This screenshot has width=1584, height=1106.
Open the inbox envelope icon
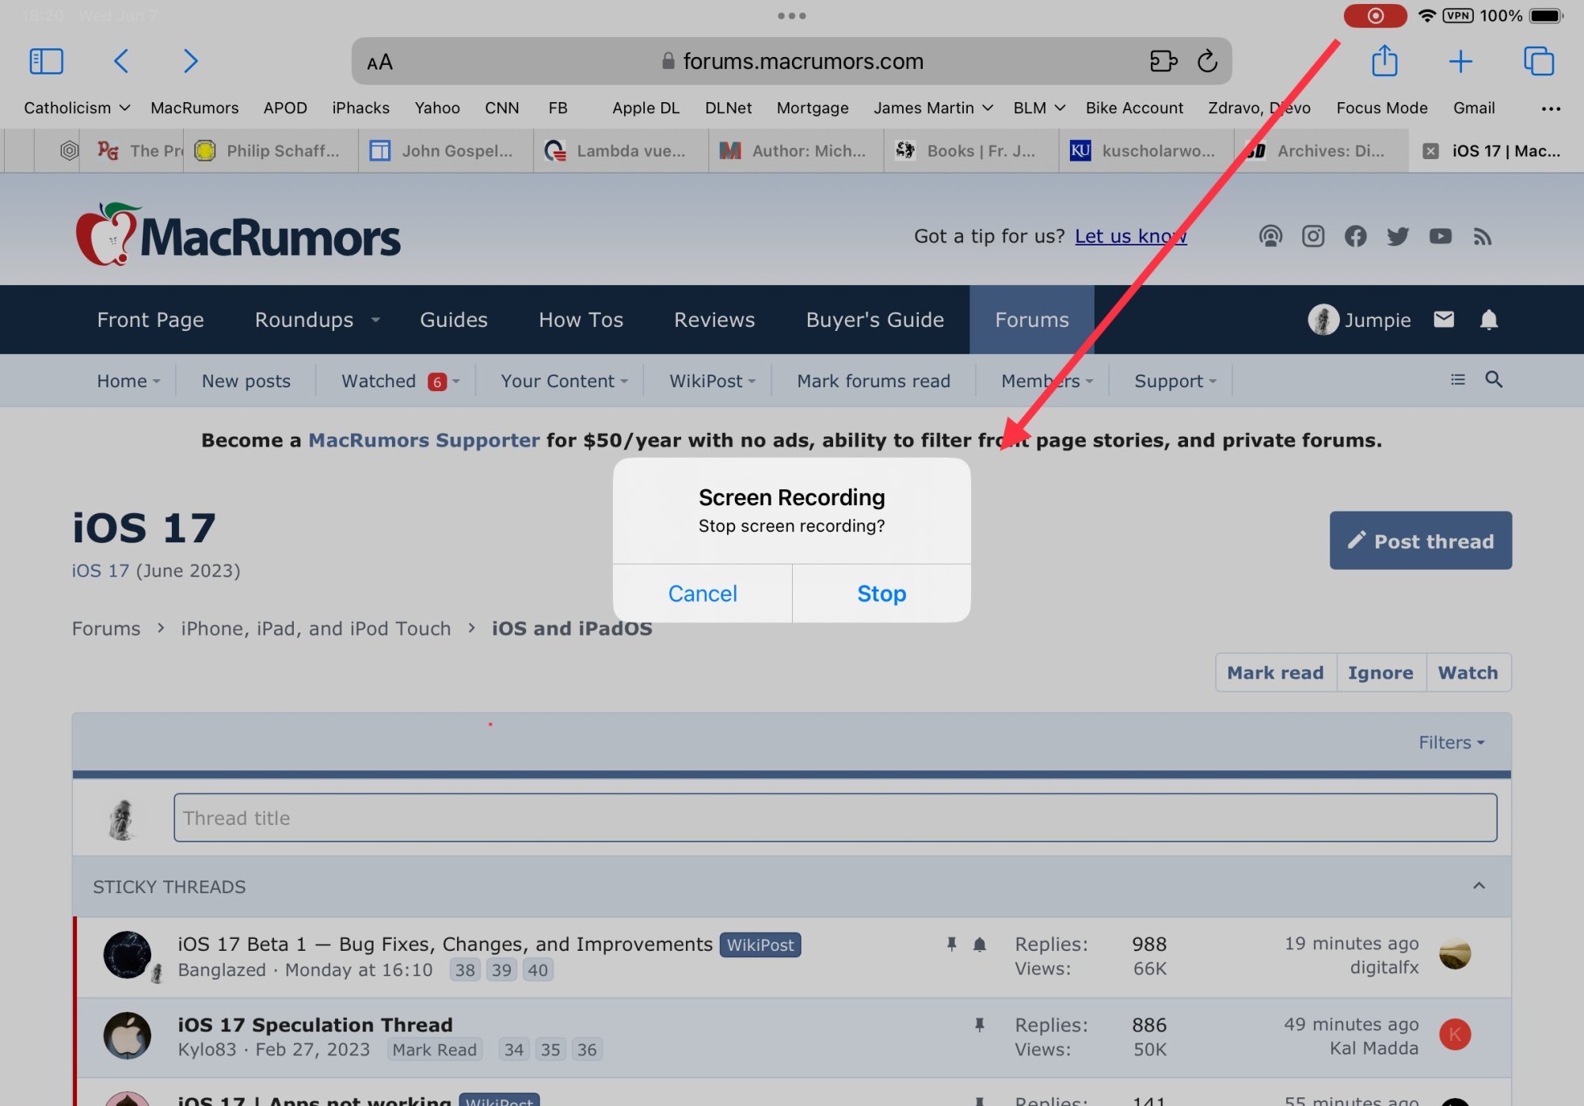[x=1444, y=320]
